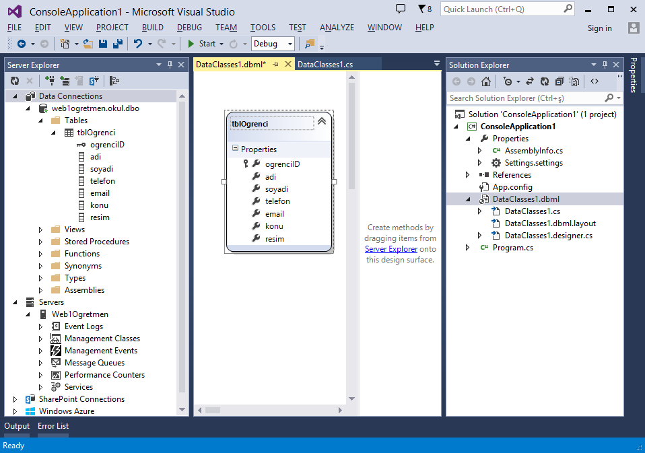The image size is (645, 453).
Task: Open the Start button dropdown arrow
Action: pos(222,44)
